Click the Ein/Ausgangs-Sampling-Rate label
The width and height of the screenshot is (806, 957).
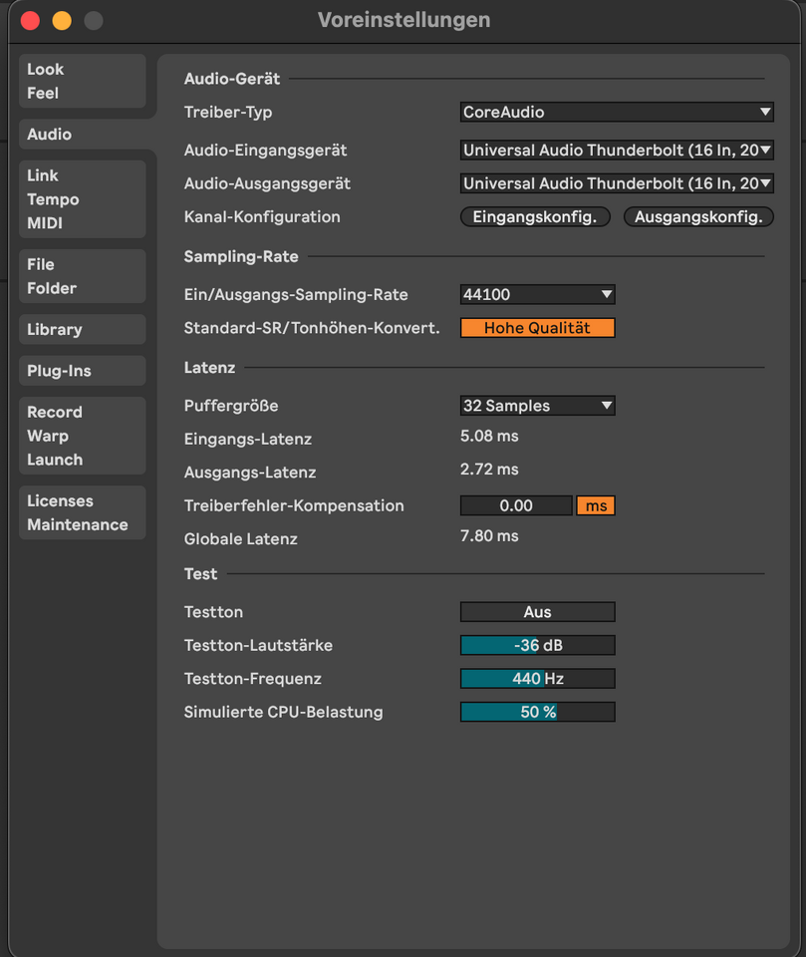click(296, 295)
